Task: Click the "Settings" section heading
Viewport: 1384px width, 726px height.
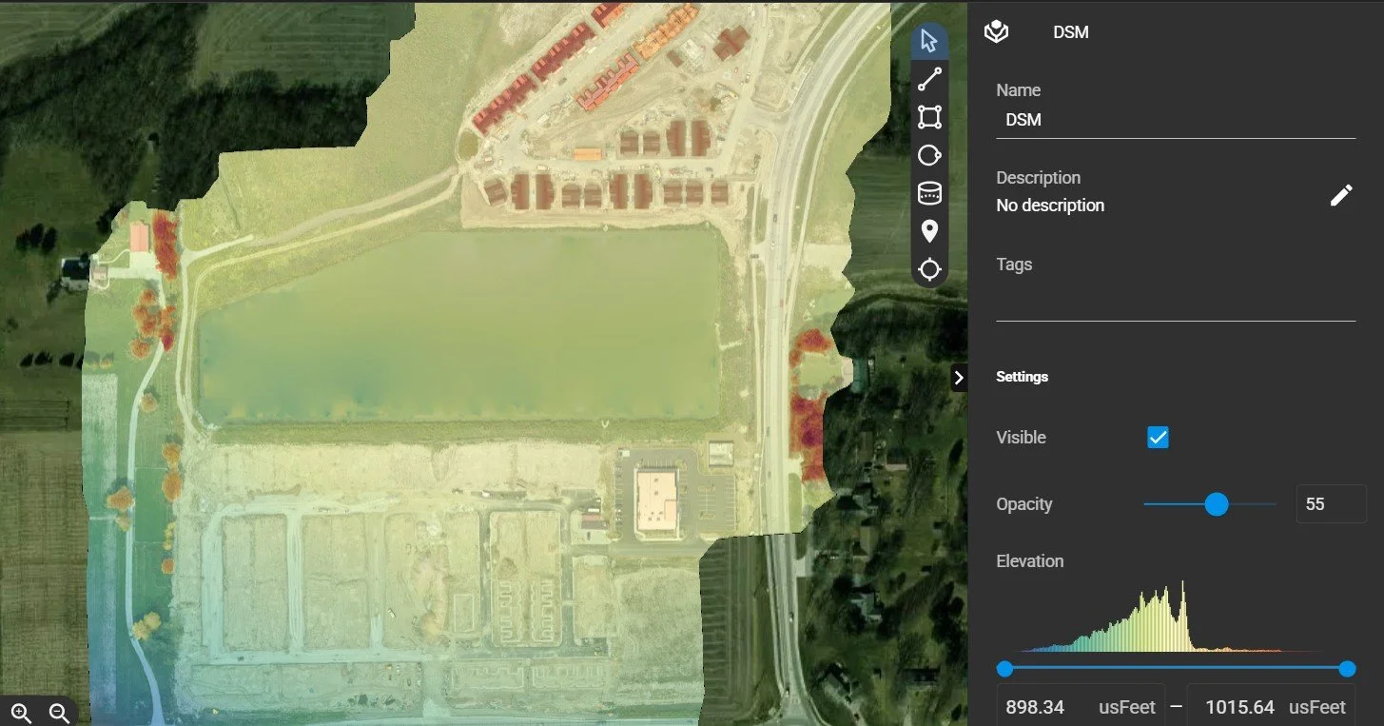Action: point(1022,377)
